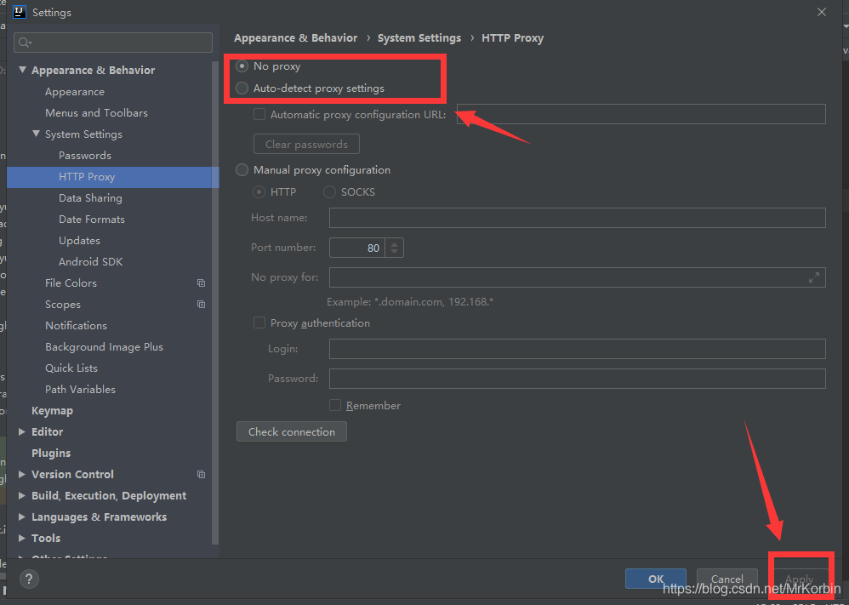
Task: Open the Data Sharing page
Action: pyautogui.click(x=90, y=198)
